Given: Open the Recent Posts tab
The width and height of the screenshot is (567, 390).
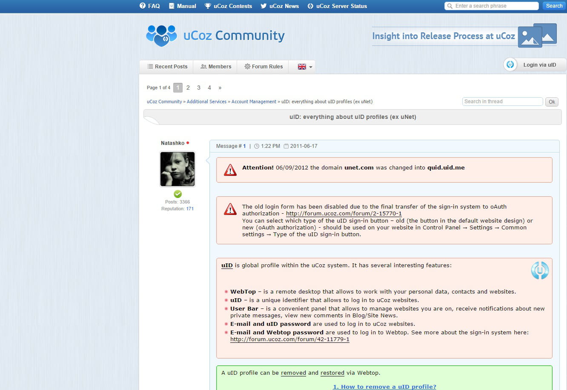Looking at the screenshot, I should (167, 67).
